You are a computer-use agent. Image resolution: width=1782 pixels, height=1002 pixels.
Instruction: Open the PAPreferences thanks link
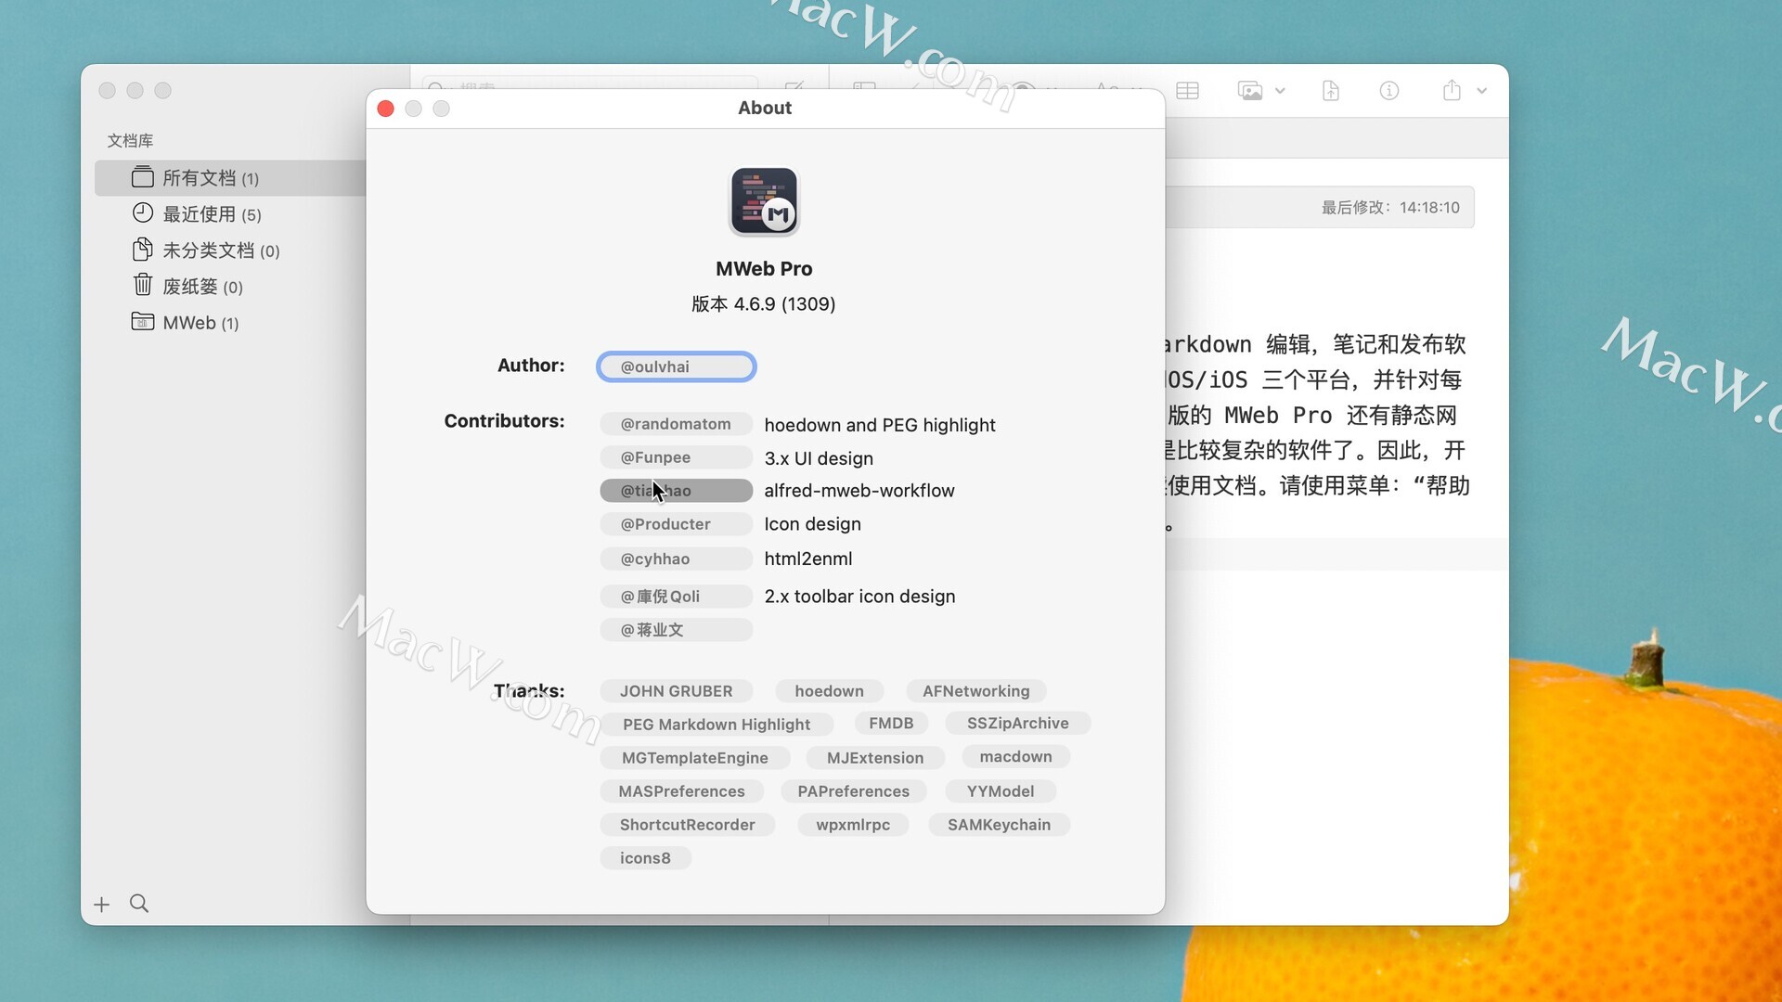click(854, 791)
